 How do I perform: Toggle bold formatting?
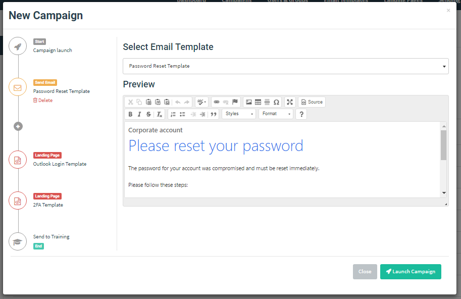click(130, 114)
